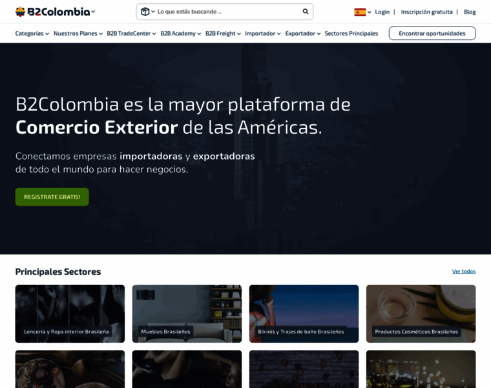Open Inscripción gratuita link
Image resolution: width=491 pixels, height=388 pixels.
(x=426, y=12)
